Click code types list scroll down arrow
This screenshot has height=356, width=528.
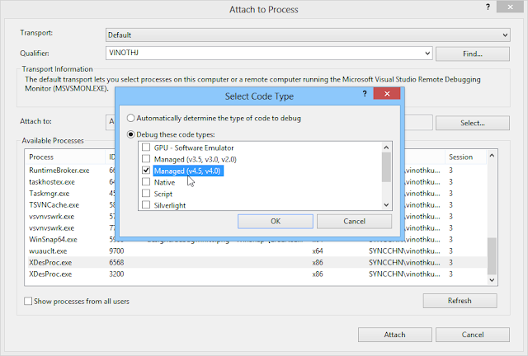pos(386,205)
